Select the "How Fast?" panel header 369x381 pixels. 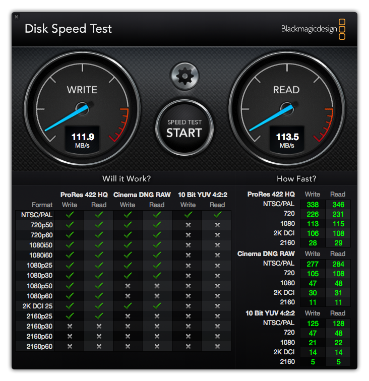(x=296, y=178)
